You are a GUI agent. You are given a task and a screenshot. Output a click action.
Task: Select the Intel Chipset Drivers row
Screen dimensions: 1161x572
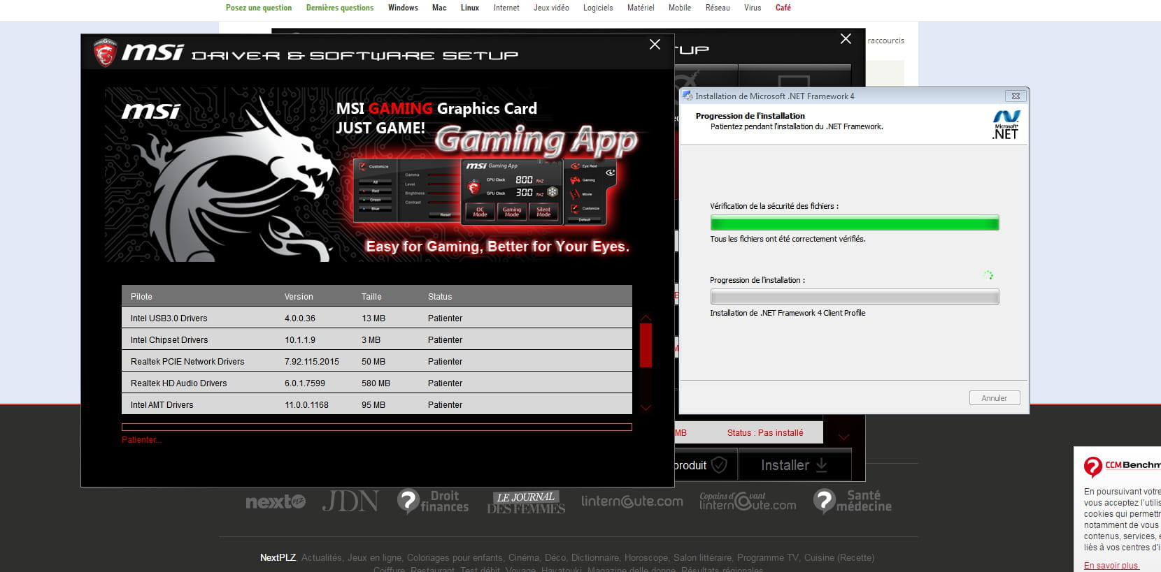[376, 339]
